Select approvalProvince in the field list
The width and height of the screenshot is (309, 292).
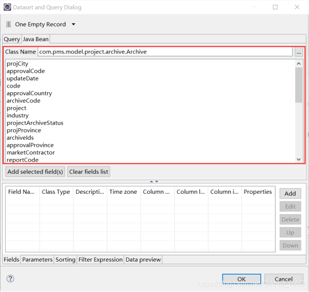(30, 145)
